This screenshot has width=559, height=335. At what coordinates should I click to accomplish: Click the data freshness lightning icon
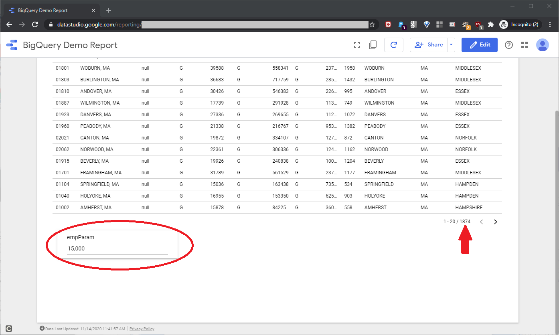click(42, 329)
